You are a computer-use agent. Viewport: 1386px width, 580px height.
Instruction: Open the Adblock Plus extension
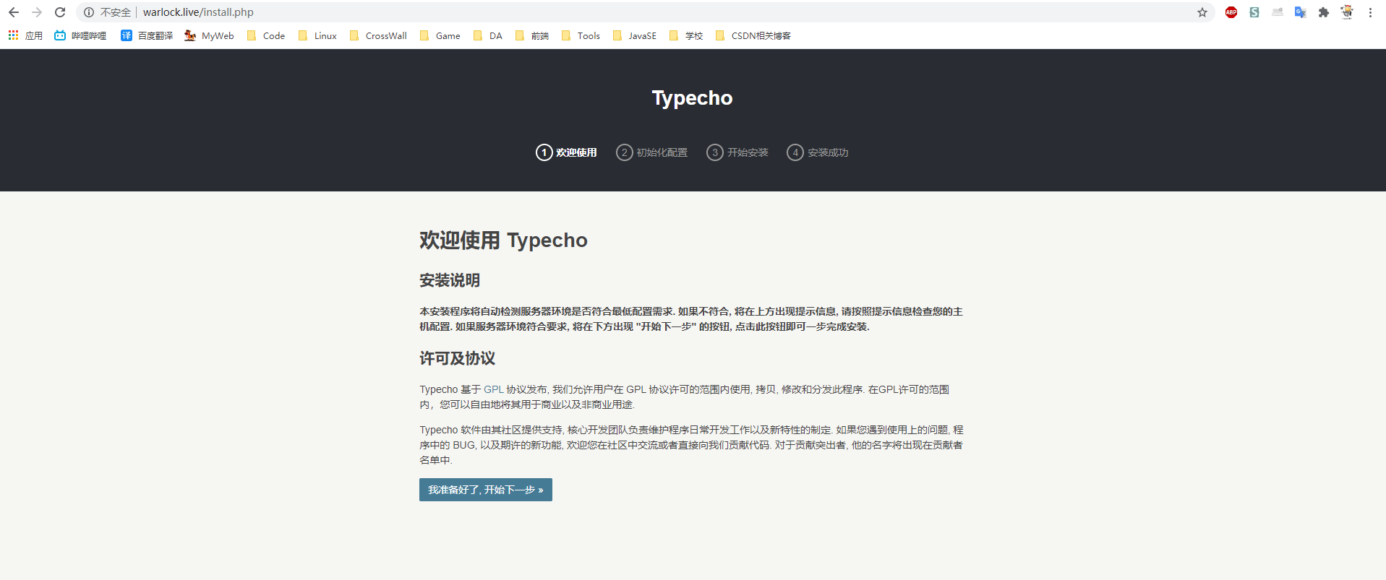click(1231, 12)
